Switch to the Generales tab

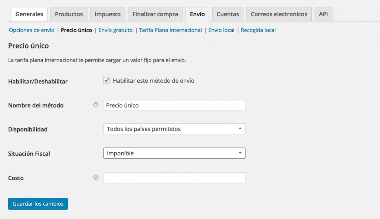click(x=29, y=14)
